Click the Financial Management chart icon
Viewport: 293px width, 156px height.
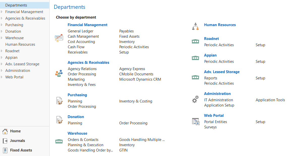59,38
